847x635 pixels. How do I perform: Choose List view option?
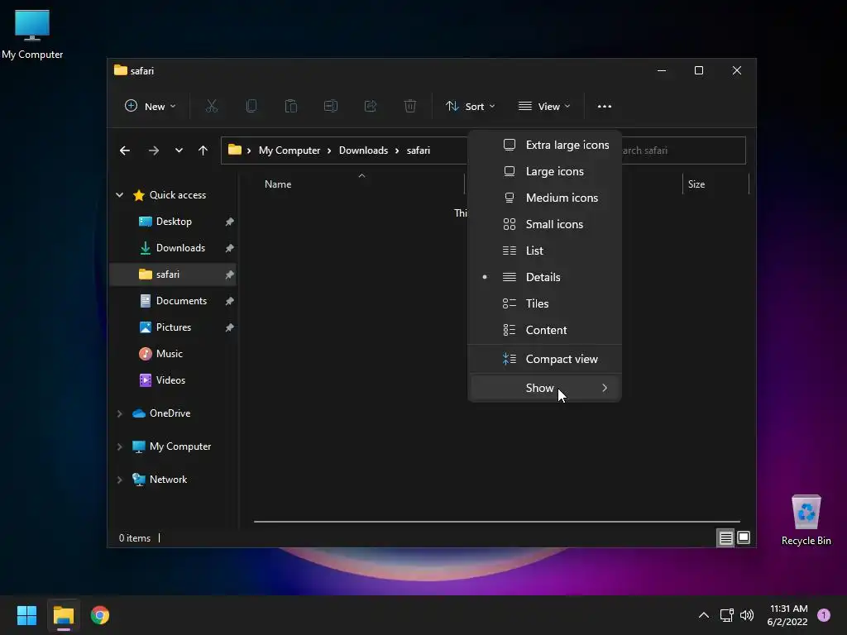click(545, 251)
